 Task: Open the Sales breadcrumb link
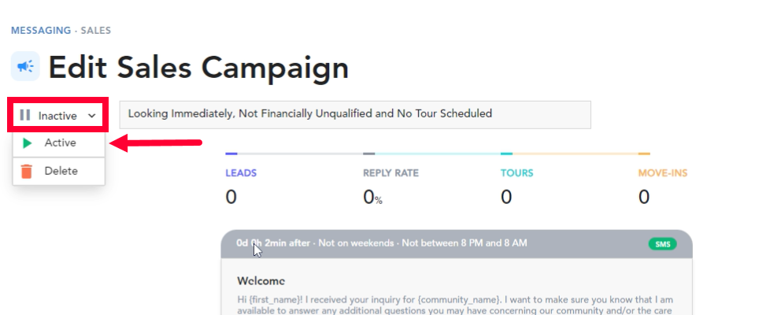click(96, 31)
